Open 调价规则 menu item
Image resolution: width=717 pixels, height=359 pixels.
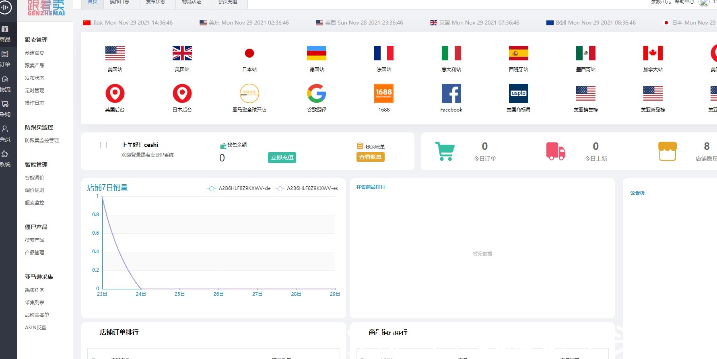pos(35,190)
